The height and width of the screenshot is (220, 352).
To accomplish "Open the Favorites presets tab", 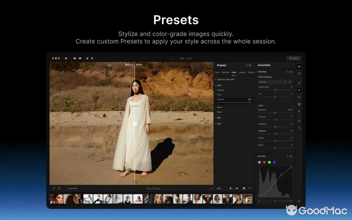I will [x=225, y=72].
